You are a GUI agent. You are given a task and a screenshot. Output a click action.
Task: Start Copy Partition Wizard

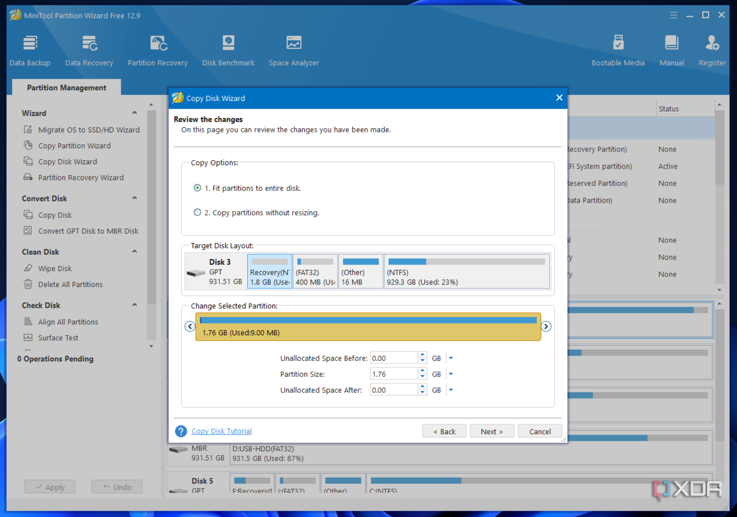click(x=67, y=146)
